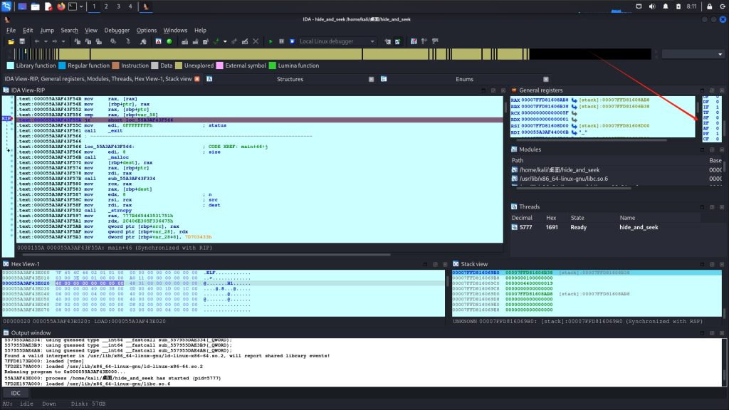Start the process with the green play icon
This screenshot has height=410, width=729.
[x=271, y=41]
